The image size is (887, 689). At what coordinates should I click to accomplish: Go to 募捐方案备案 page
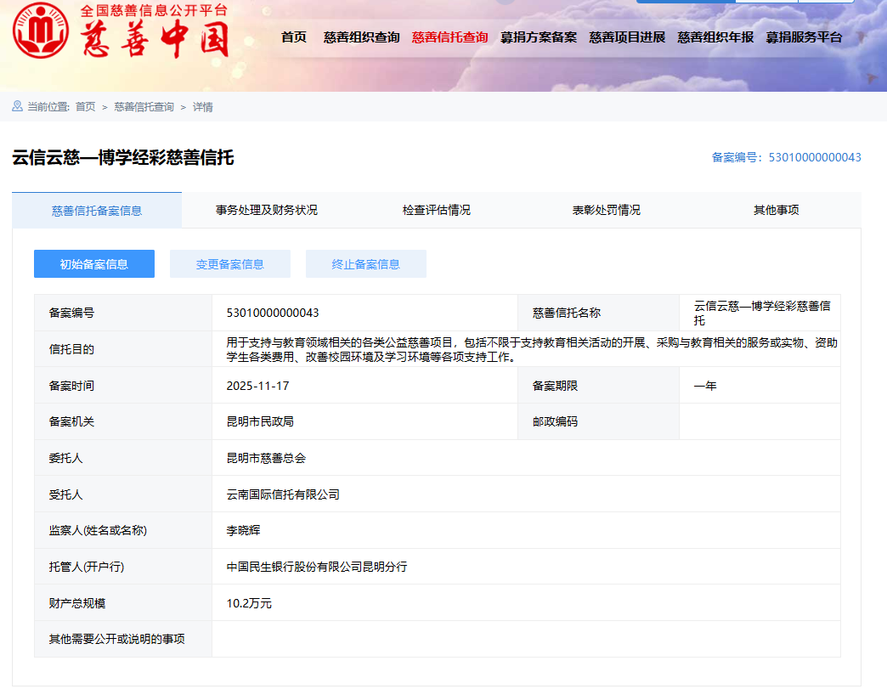pos(538,37)
